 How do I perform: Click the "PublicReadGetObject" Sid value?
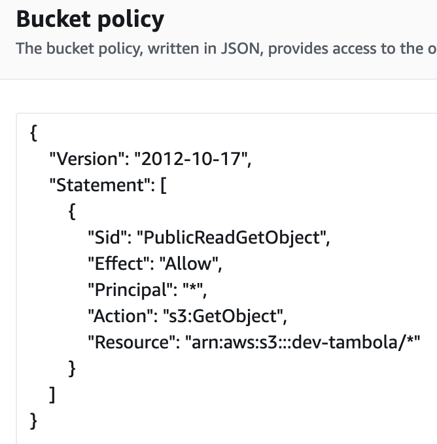click(230, 237)
